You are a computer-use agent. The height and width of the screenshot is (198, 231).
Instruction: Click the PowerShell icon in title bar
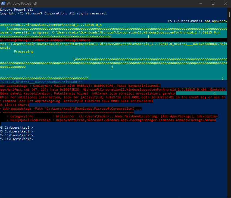tap(3, 3)
